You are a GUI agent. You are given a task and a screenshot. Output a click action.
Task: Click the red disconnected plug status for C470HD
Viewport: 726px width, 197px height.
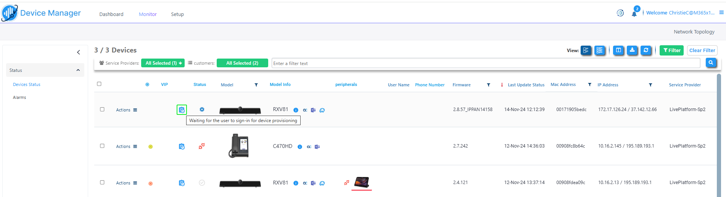[201, 146]
